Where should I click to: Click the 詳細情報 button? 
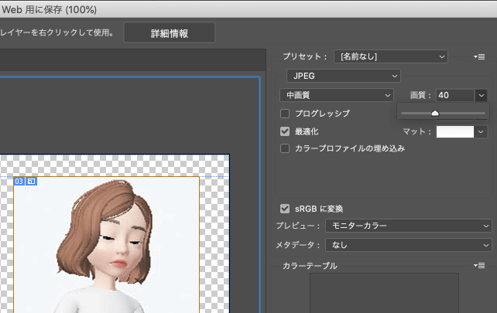point(170,33)
